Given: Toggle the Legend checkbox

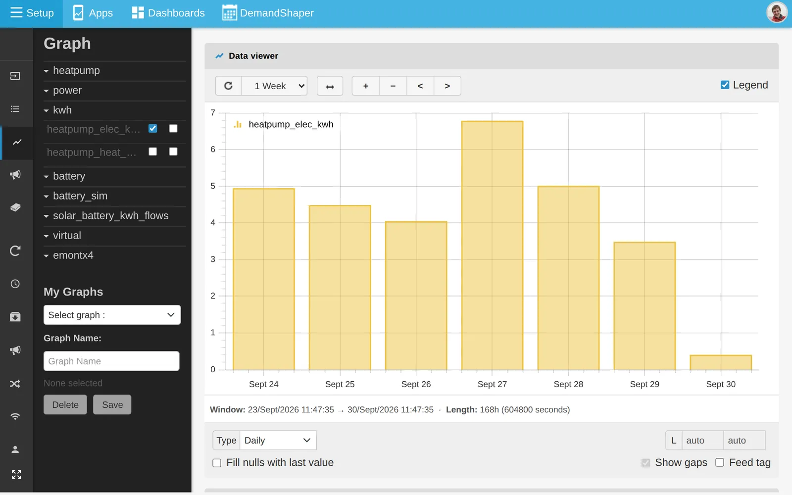Looking at the screenshot, I should pyautogui.click(x=725, y=85).
